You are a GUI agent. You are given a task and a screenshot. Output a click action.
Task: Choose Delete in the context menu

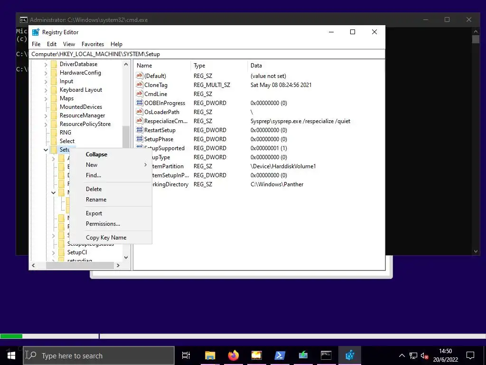(111, 189)
